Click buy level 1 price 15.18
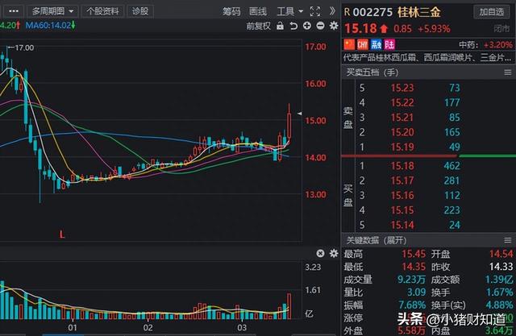 402,166
